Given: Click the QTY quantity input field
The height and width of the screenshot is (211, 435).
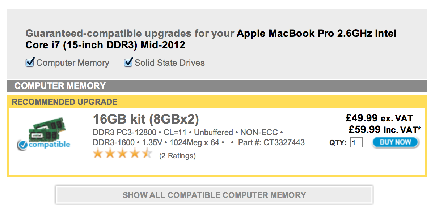Looking at the screenshot, I should 356,143.
